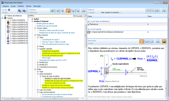
Task: Open the Arquivo menu
Action: pyautogui.click(x=6, y=6)
